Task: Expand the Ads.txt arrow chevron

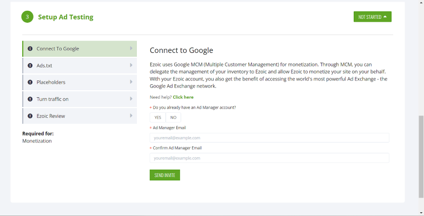Action: click(x=131, y=65)
